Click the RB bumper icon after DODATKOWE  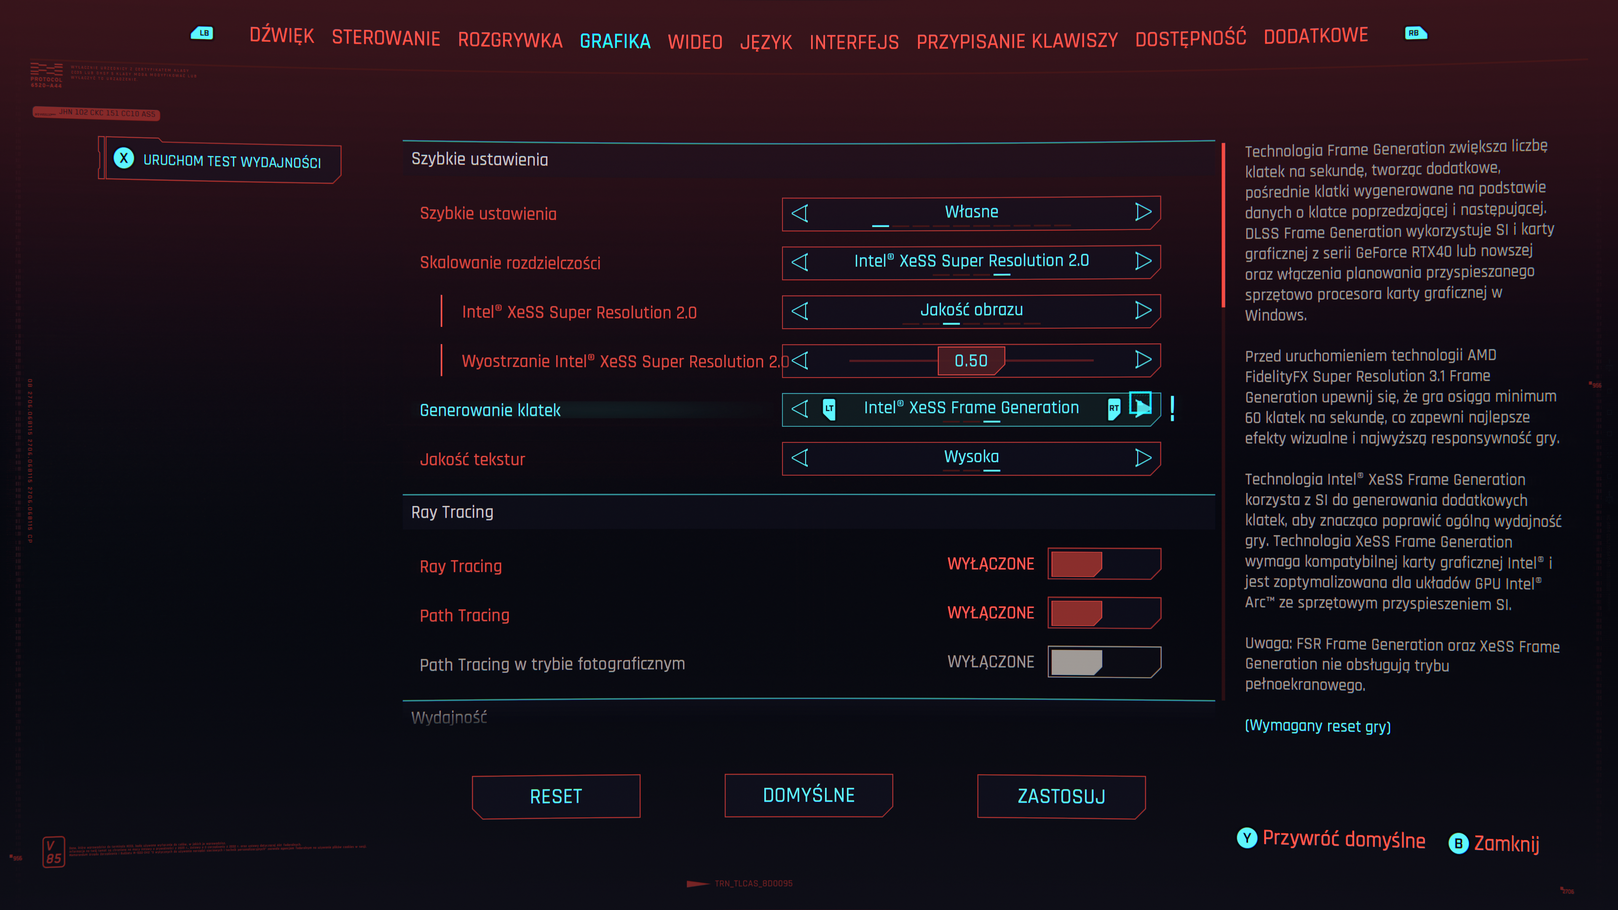[1415, 33]
